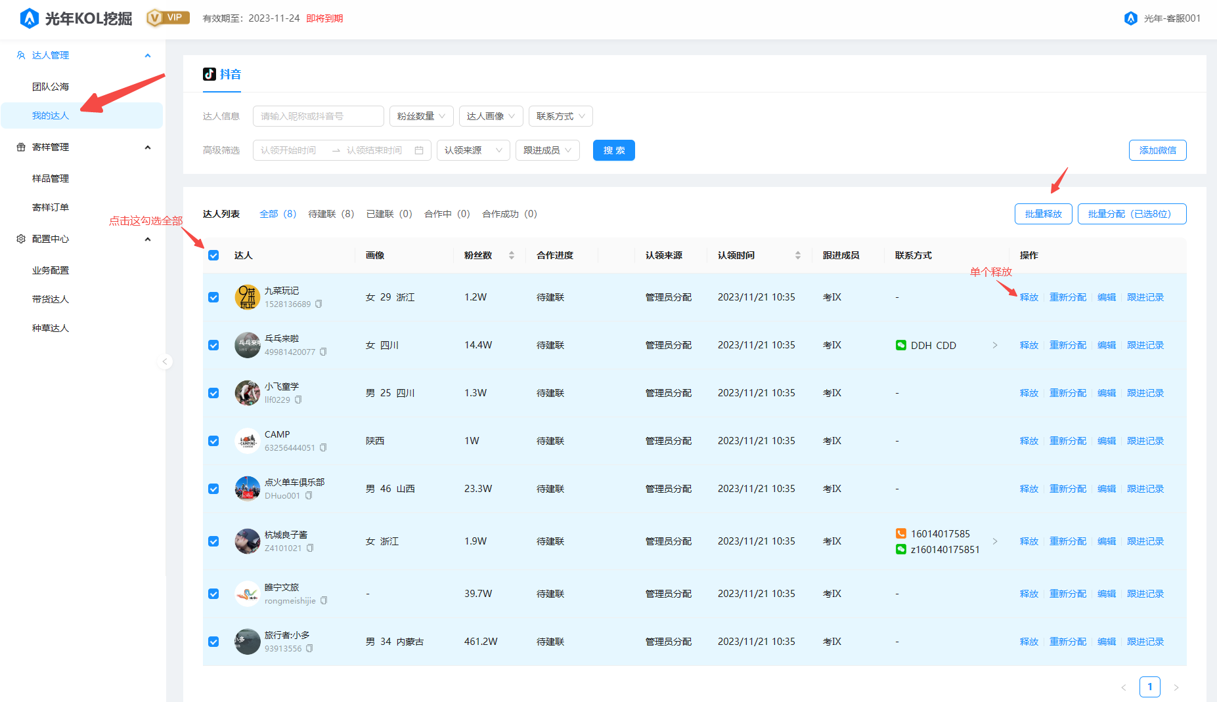This screenshot has height=702, width=1217.
Task: Uncheck the checkbox for 九菜玩记 row
Action: click(x=213, y=297)
